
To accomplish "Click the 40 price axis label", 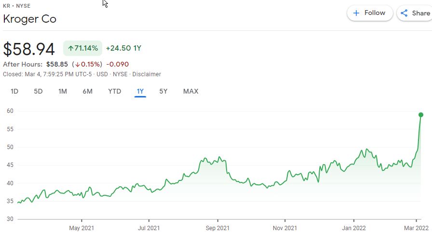I will coord(10,183).
